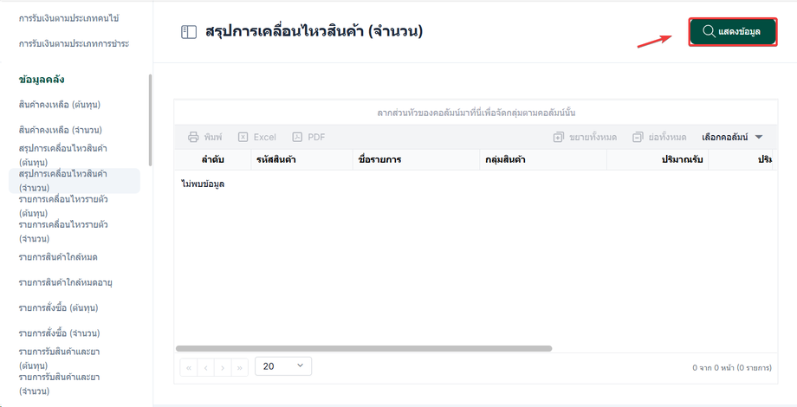Go to previous page with ‹ button
797x407 pixels.
pos(205,368)
